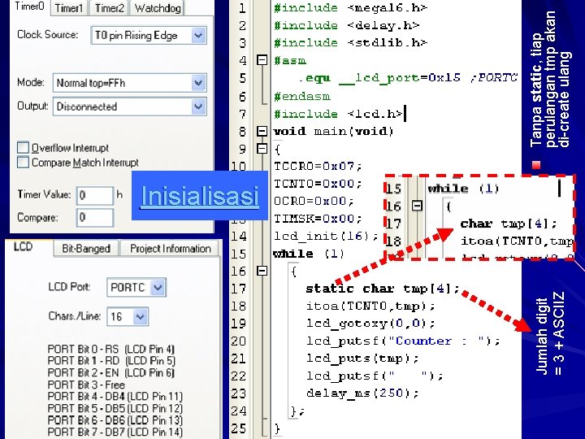The image size is (585, 439).
Task: Collapse the fold at line 16 in inset
Action: 417,206
